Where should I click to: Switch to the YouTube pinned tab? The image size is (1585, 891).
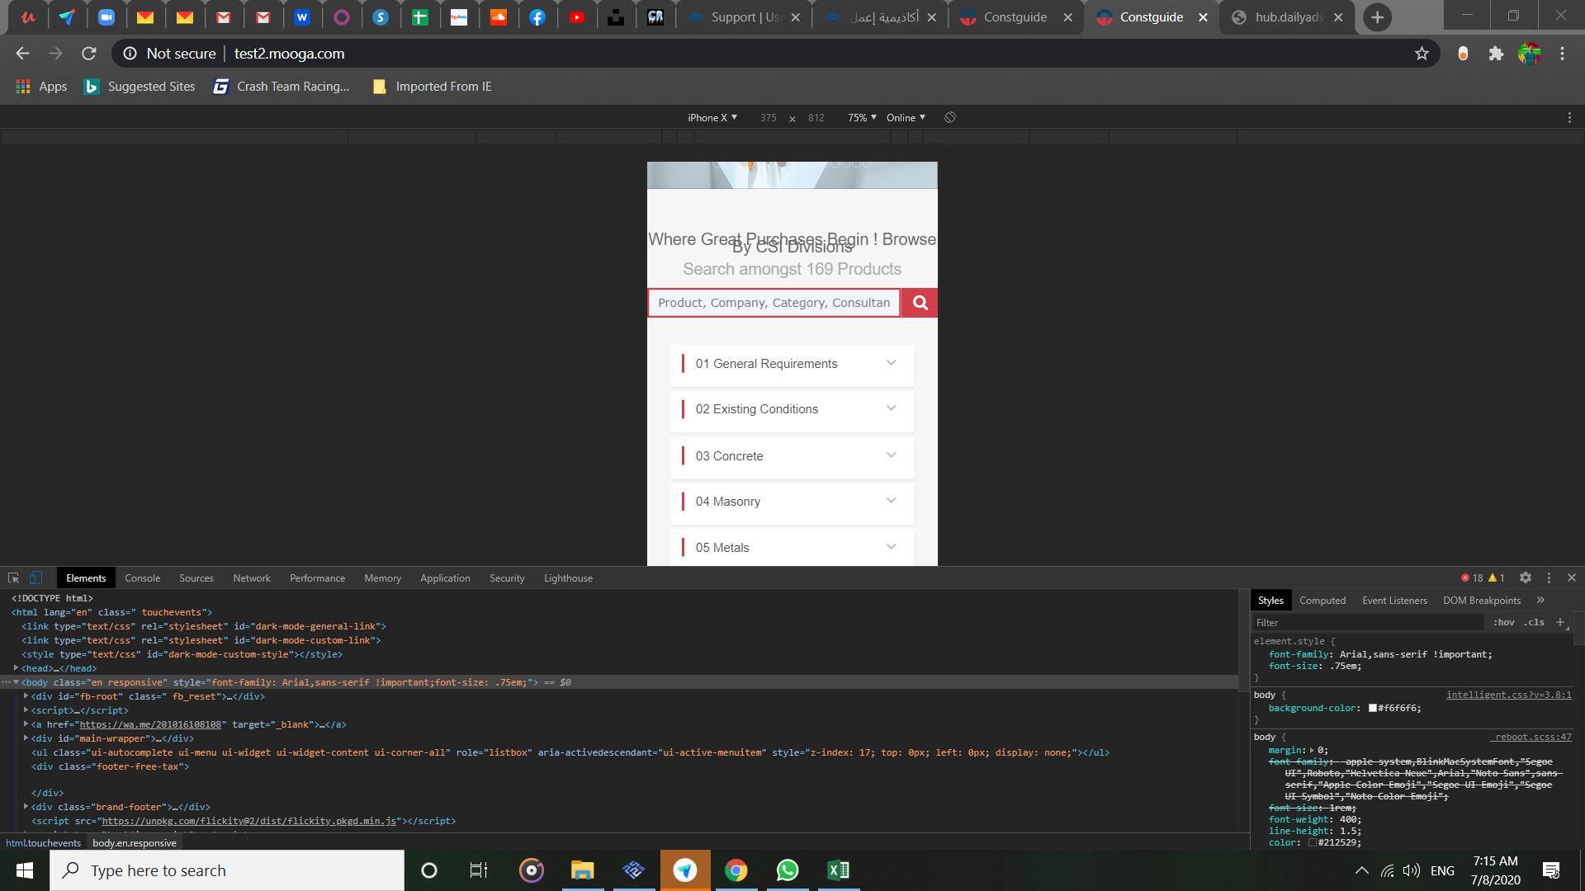tap(577, 17)
